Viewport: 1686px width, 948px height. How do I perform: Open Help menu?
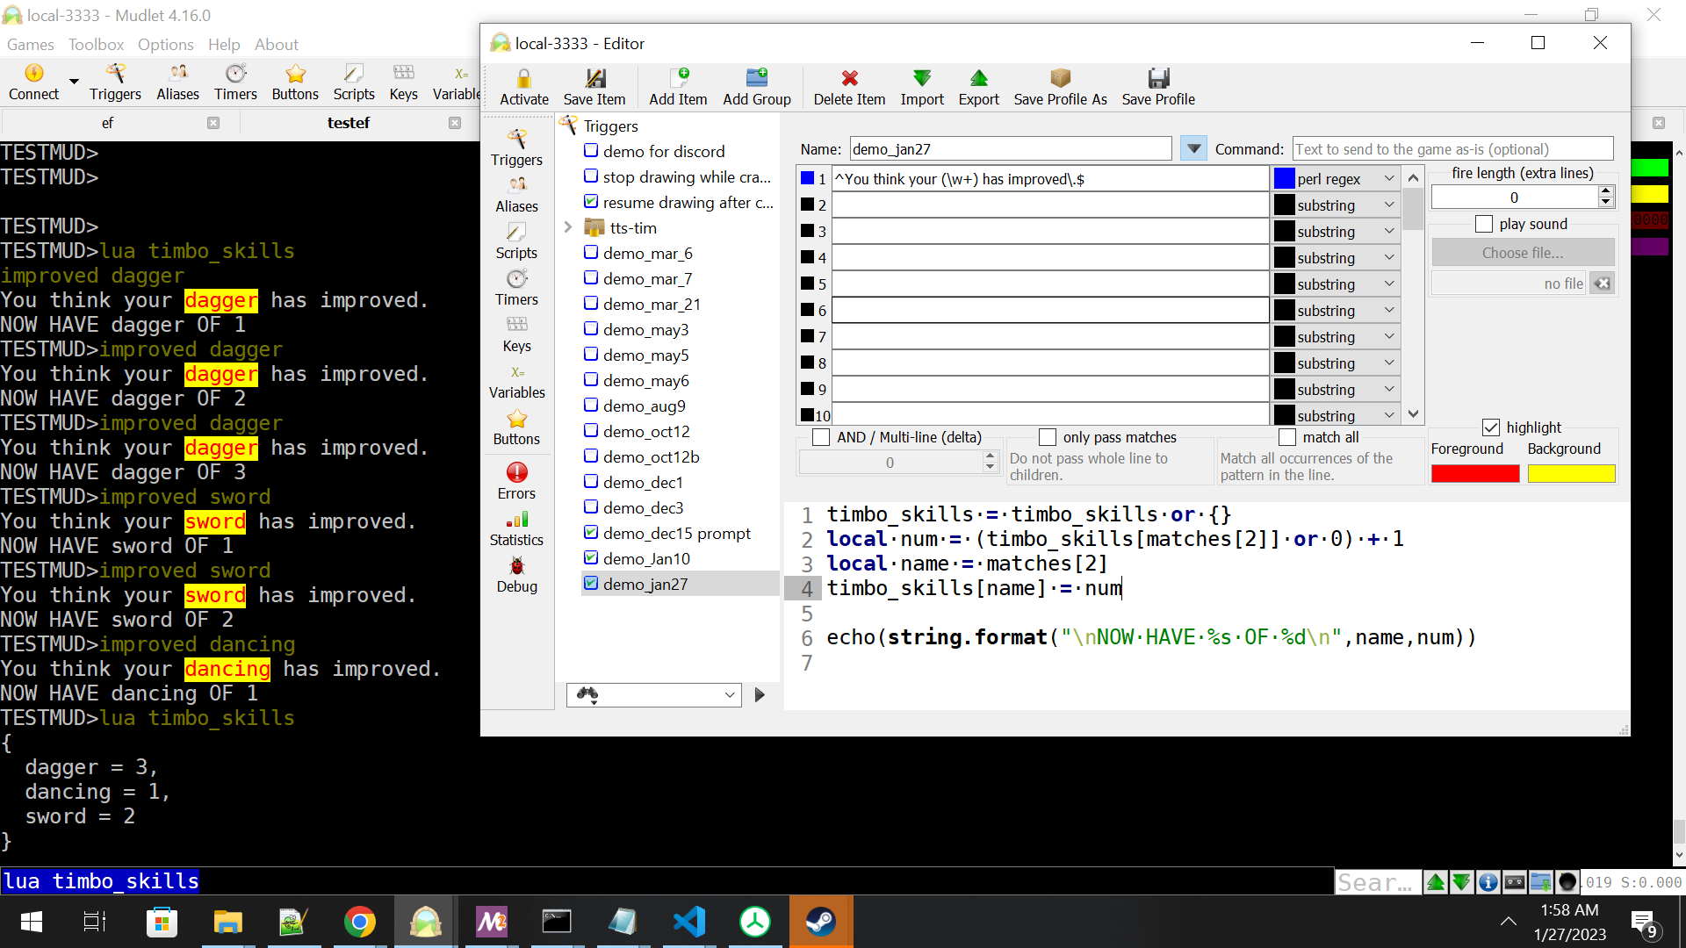(x=223, y=45)
